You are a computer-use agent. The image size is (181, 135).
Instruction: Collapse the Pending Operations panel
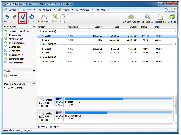34,83
